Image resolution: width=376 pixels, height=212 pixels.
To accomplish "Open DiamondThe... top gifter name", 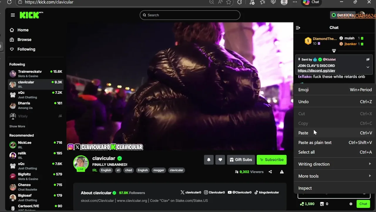I will click(x=325, y=39).
